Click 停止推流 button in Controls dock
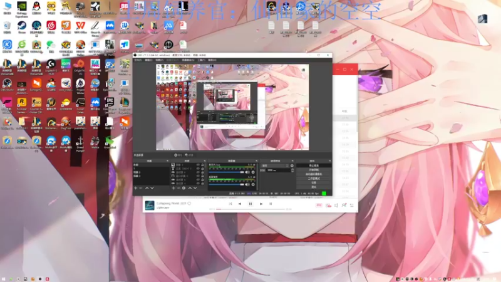 point(314,165)
